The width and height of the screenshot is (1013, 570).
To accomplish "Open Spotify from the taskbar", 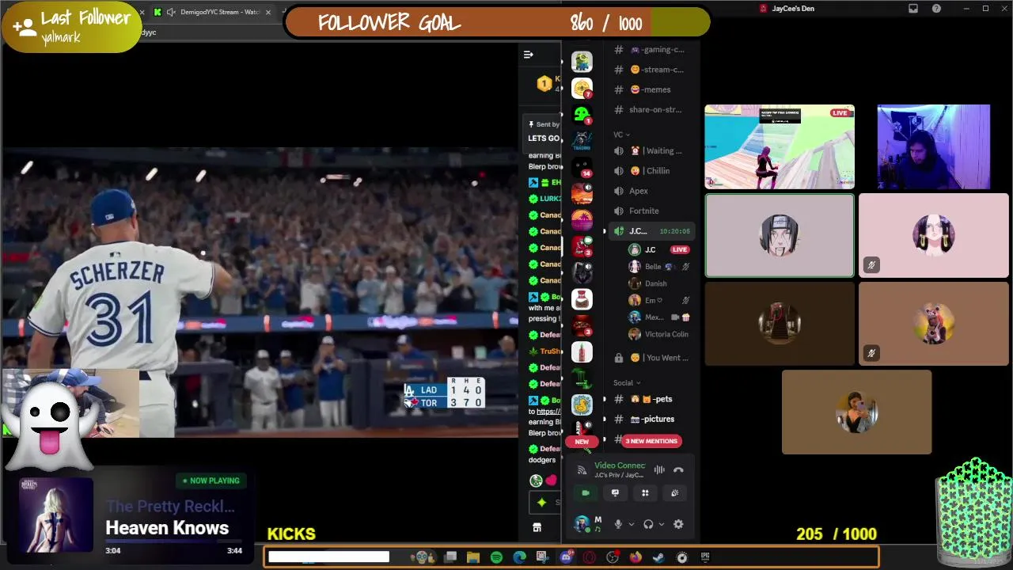I will tap(496, 557).
